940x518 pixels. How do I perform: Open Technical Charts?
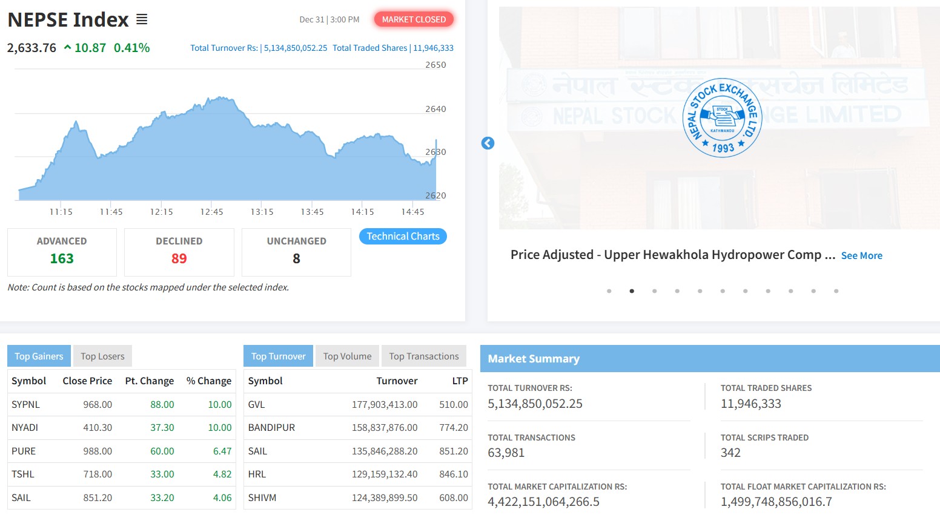click(x=403, y=237)
